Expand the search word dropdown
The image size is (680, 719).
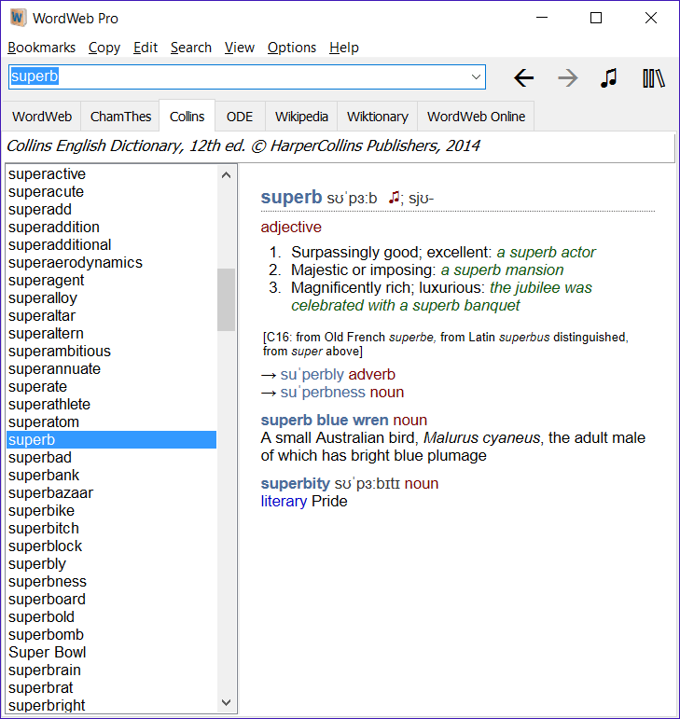coord(476,77)
